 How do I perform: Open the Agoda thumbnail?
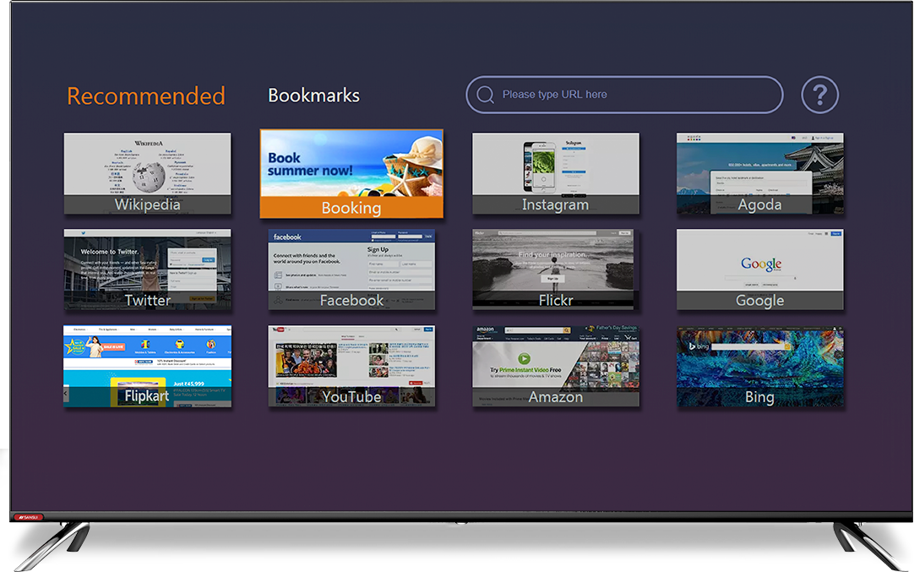click(x=760, y=173)
